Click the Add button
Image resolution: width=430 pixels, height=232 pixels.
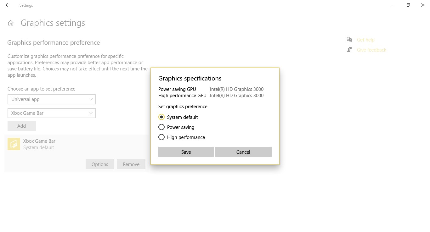click(22, 126)
